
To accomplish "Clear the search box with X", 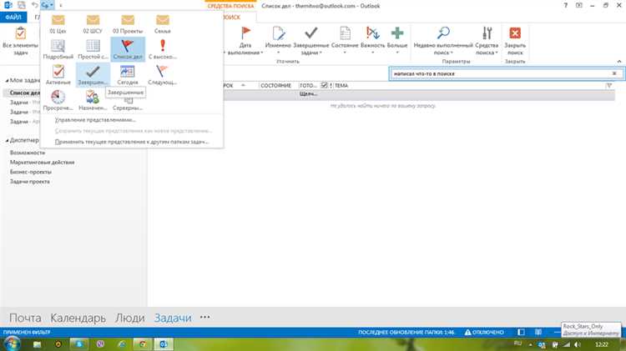I will 614,74.
